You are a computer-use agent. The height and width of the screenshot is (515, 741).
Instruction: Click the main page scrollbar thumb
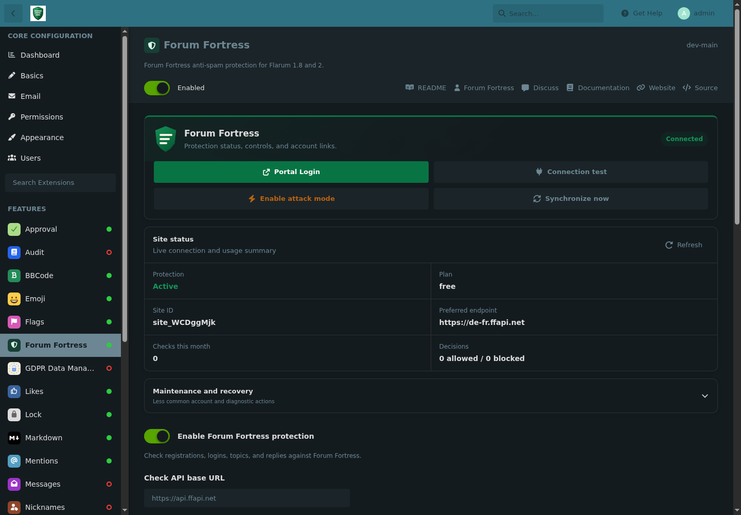coord(737,117)
